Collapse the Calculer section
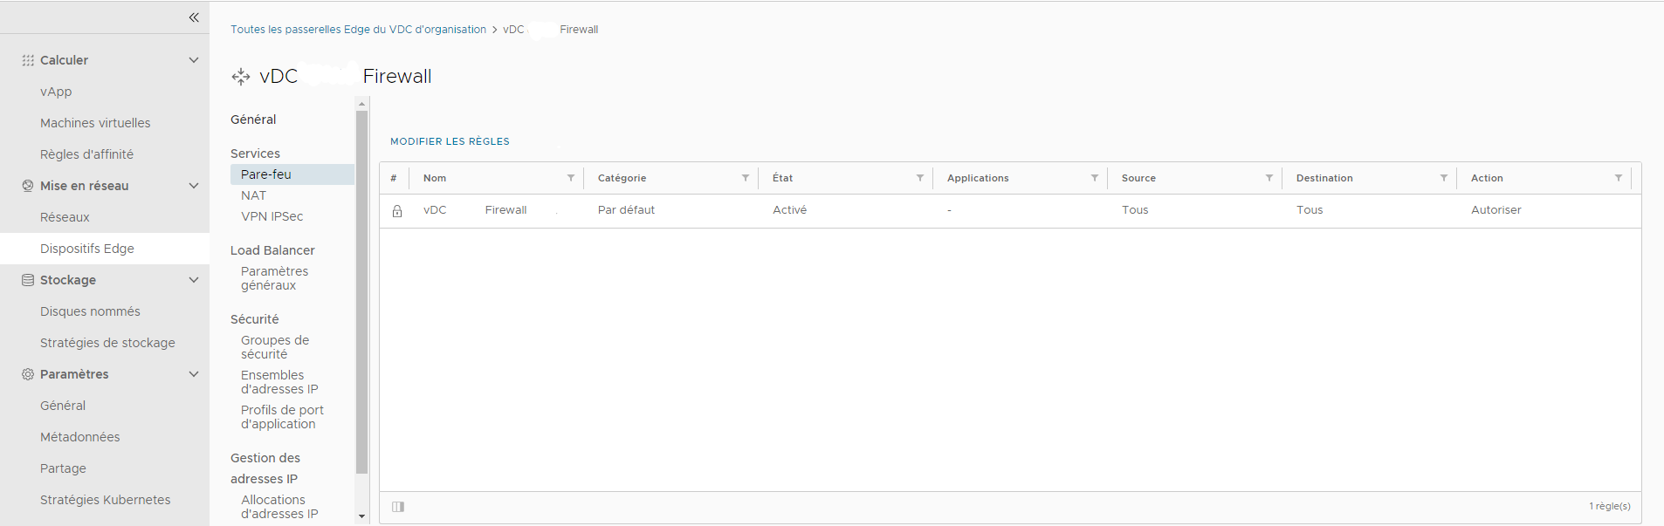Viewport: 1664px width, 526px height. pos(194,60)
